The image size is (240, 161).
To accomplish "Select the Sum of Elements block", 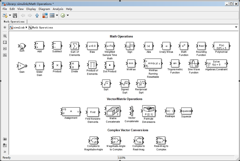I will 75,46.
